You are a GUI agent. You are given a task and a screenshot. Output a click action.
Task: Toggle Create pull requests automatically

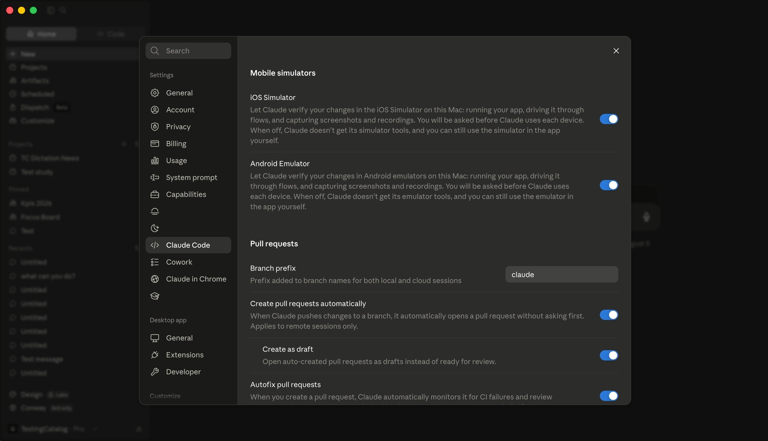(x=609, y=315)
